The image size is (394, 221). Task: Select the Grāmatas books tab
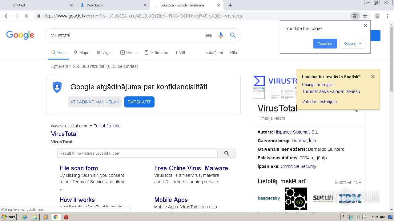click(156, 52)
